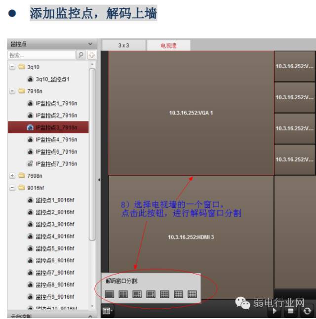Choose the 3x3 nine-window decode split icon
Screen dimensions: 316x319
pyautogui.click(x=164, y=294)
